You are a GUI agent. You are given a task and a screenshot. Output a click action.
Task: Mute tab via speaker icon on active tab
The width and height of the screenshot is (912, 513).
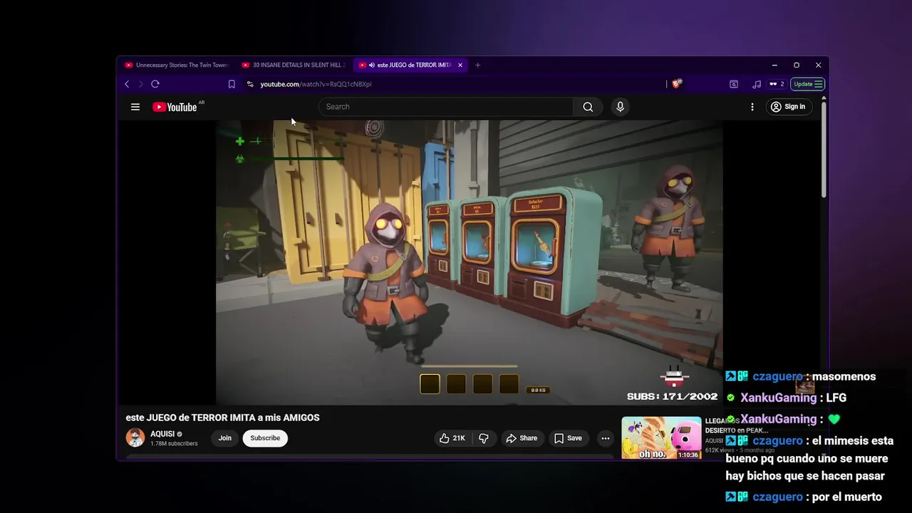372,65
